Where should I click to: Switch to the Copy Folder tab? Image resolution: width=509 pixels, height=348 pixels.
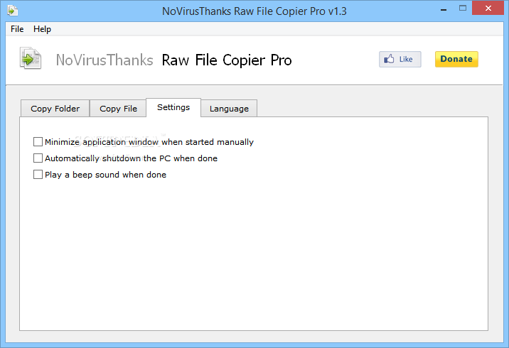coord(55,109)
